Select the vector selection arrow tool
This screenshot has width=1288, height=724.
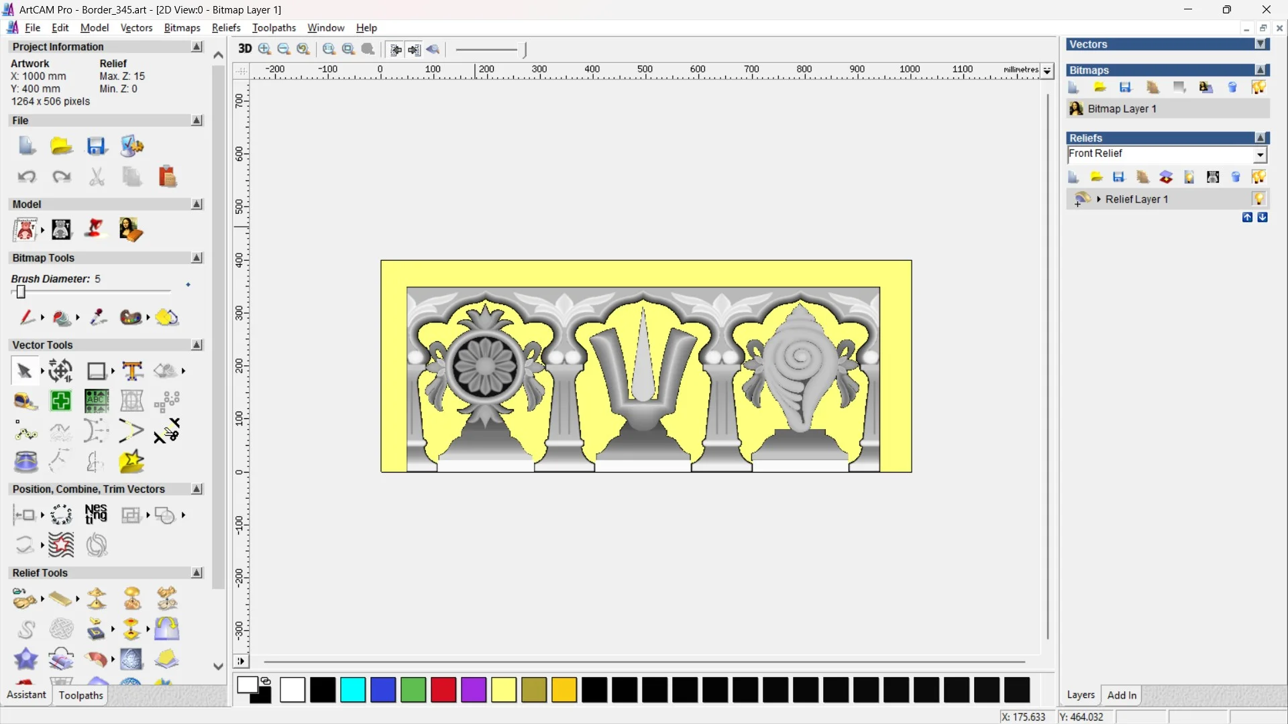point(24,371)
